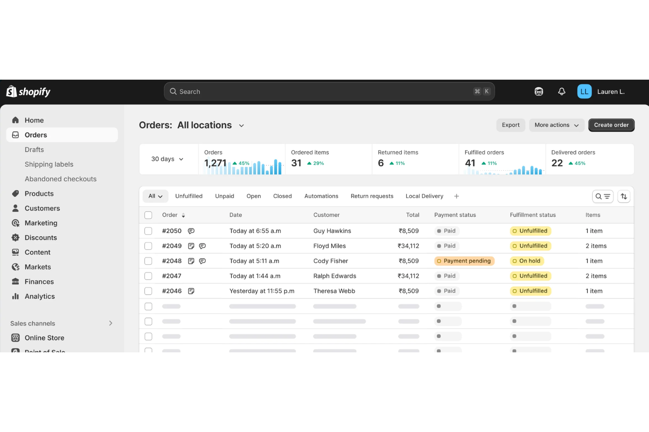Check the checkbox for order #2050

148,231
